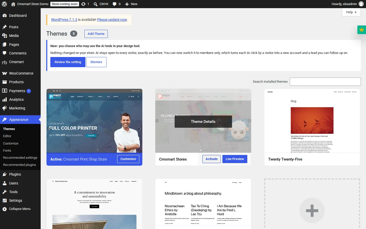
Task: Click the WooCommerce icon in sidebar
Action: [x=5, y=73]
